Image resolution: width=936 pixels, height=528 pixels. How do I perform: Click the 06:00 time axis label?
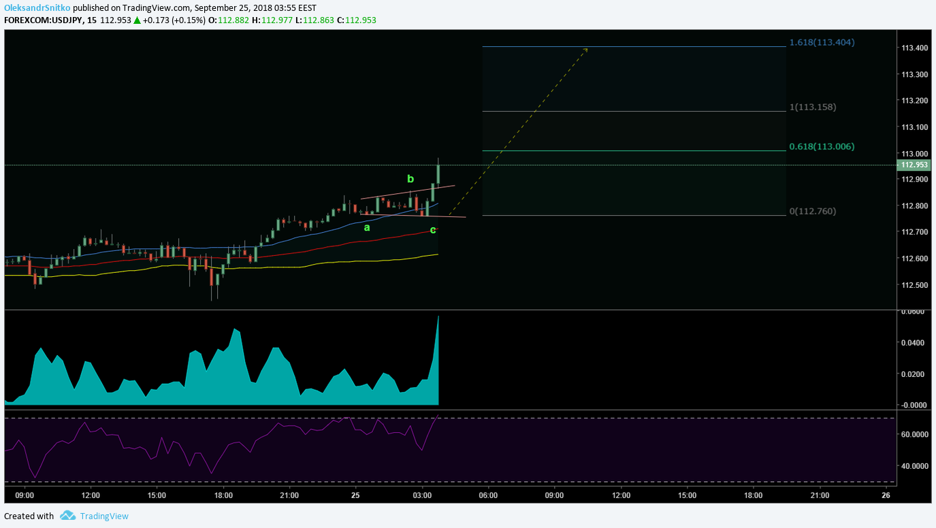point(488,495)
